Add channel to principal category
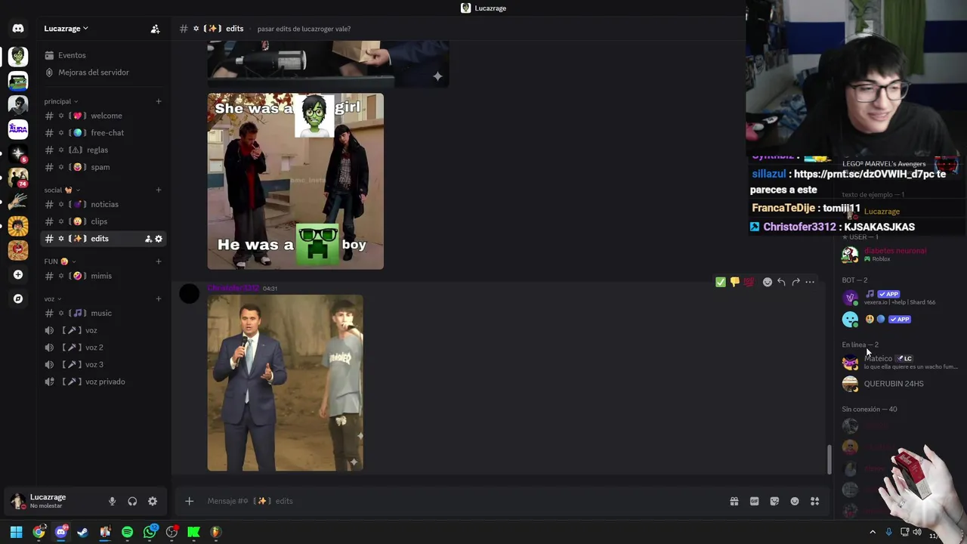This screenshot has height=544, width=967. point(159,101)
